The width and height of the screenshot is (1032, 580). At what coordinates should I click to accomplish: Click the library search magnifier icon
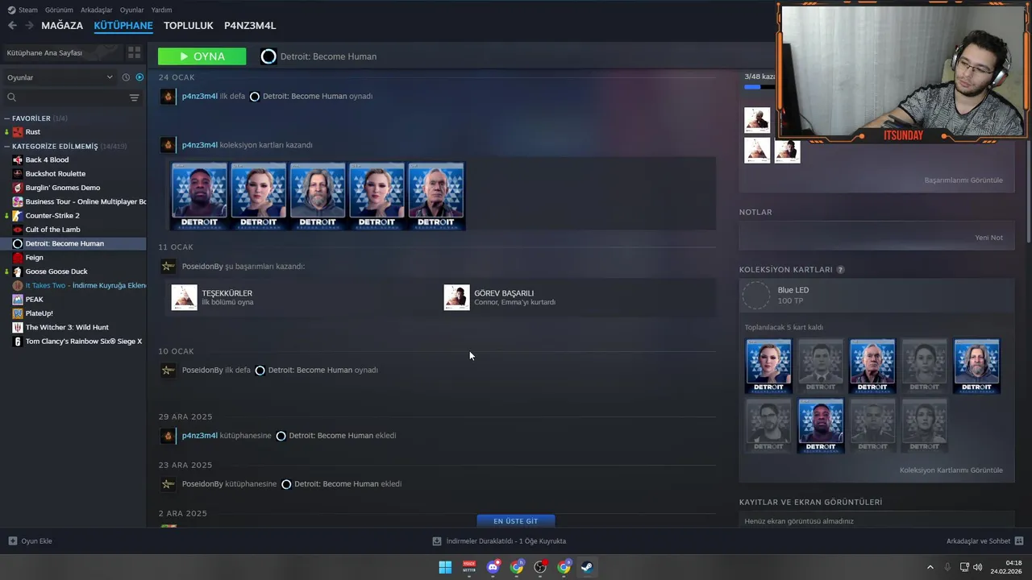pyautogui.click(x=11, y=97)
